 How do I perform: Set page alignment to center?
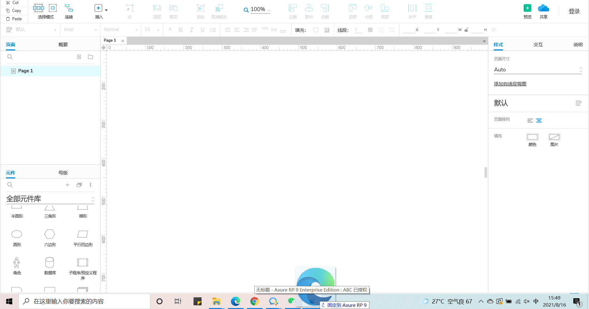tap(539, 120)
